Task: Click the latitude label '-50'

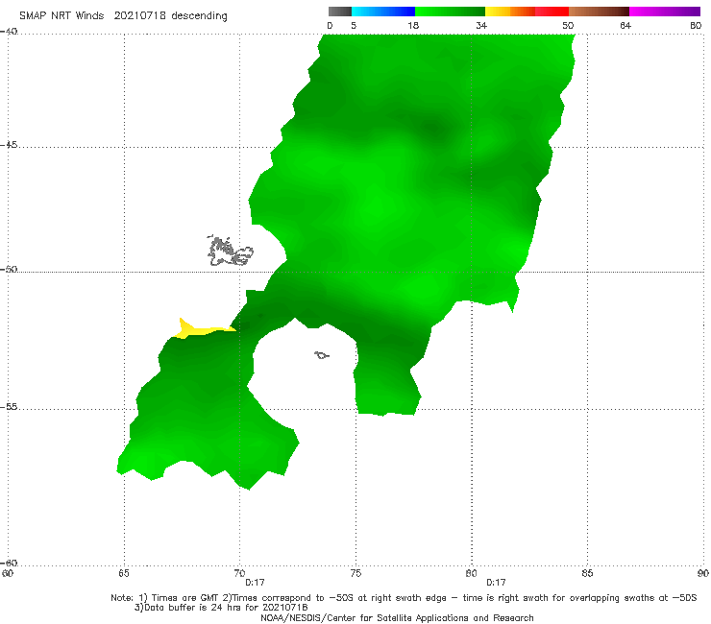Action: tap(9, 269)
